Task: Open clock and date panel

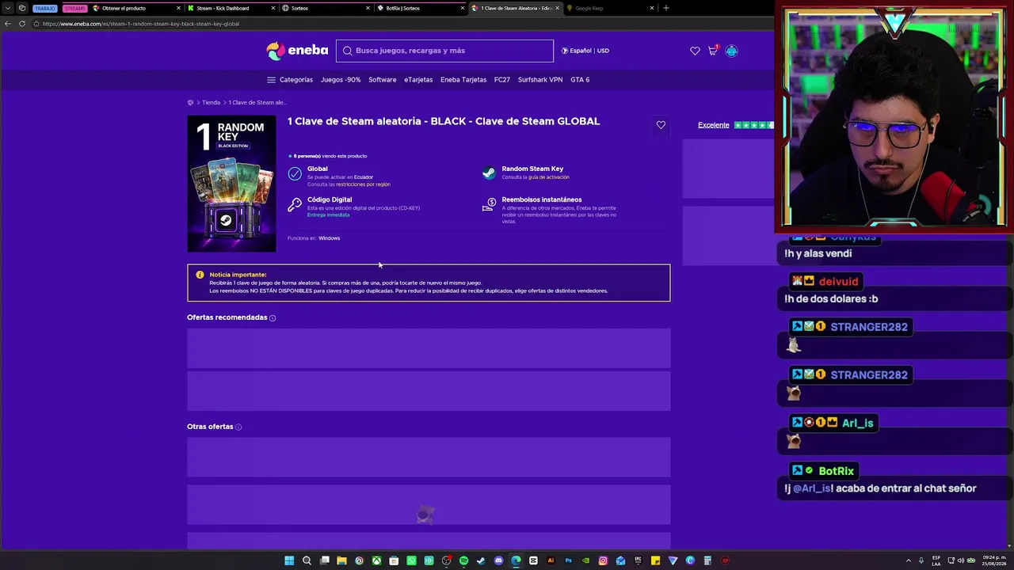Action: coord(994,560)
